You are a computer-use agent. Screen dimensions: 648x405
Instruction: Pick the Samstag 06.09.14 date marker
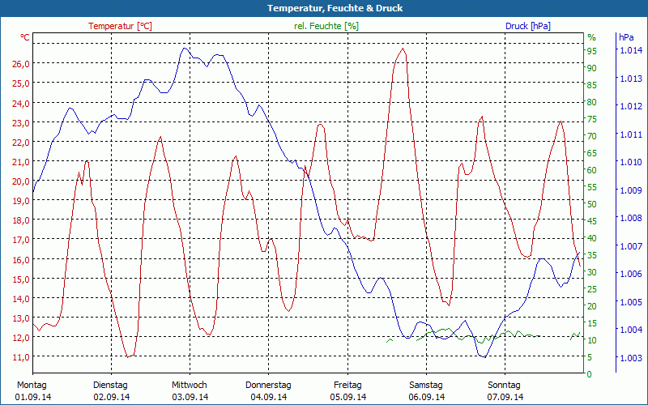click(426, 391)
